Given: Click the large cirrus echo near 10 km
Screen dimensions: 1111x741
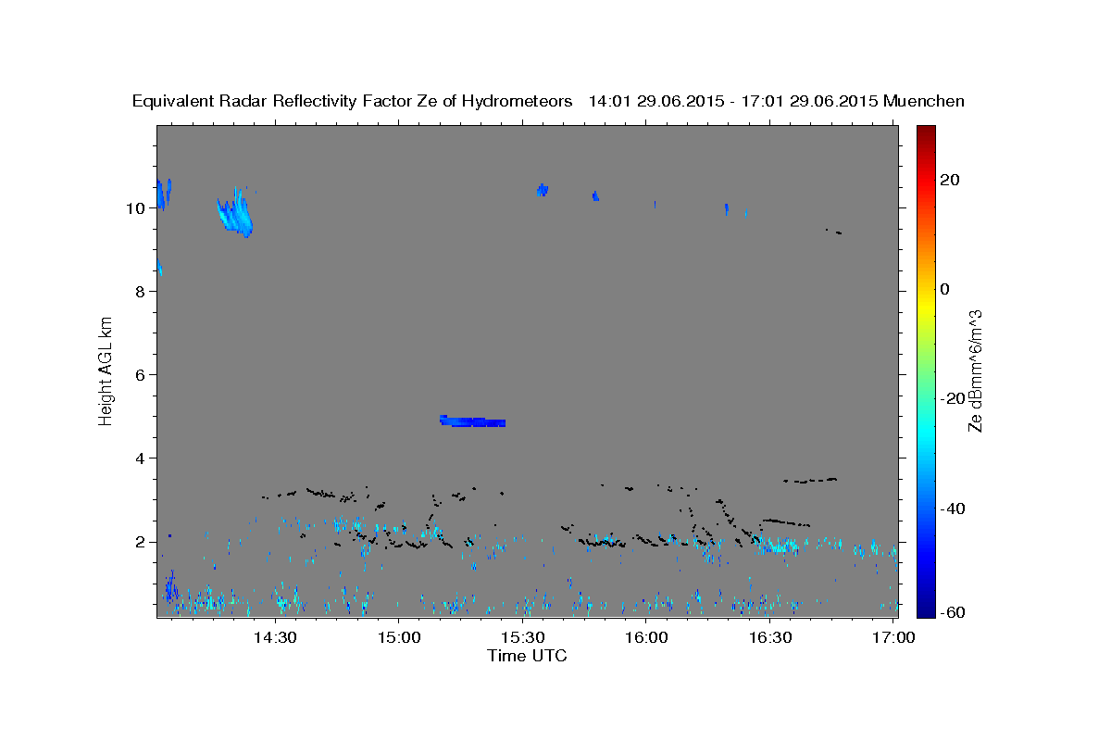Looking at the screenshot, I should point(235,212).
